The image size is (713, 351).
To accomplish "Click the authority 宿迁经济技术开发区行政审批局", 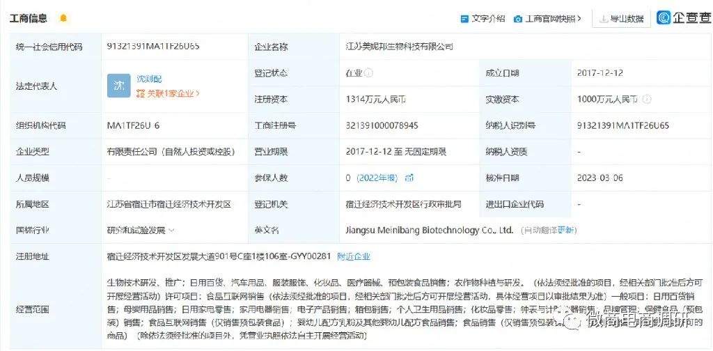I will click(x=403, y=205).
